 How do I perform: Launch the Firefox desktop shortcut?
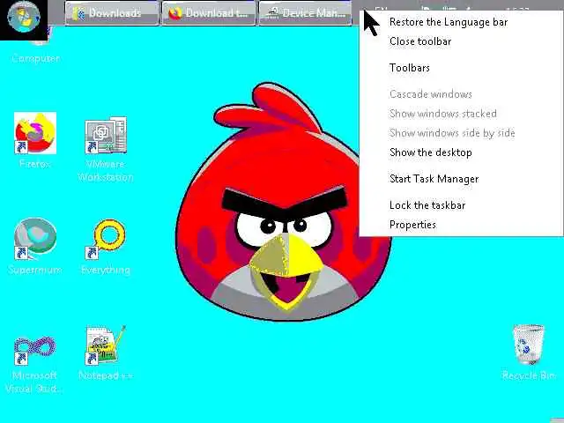coord(35,133)
